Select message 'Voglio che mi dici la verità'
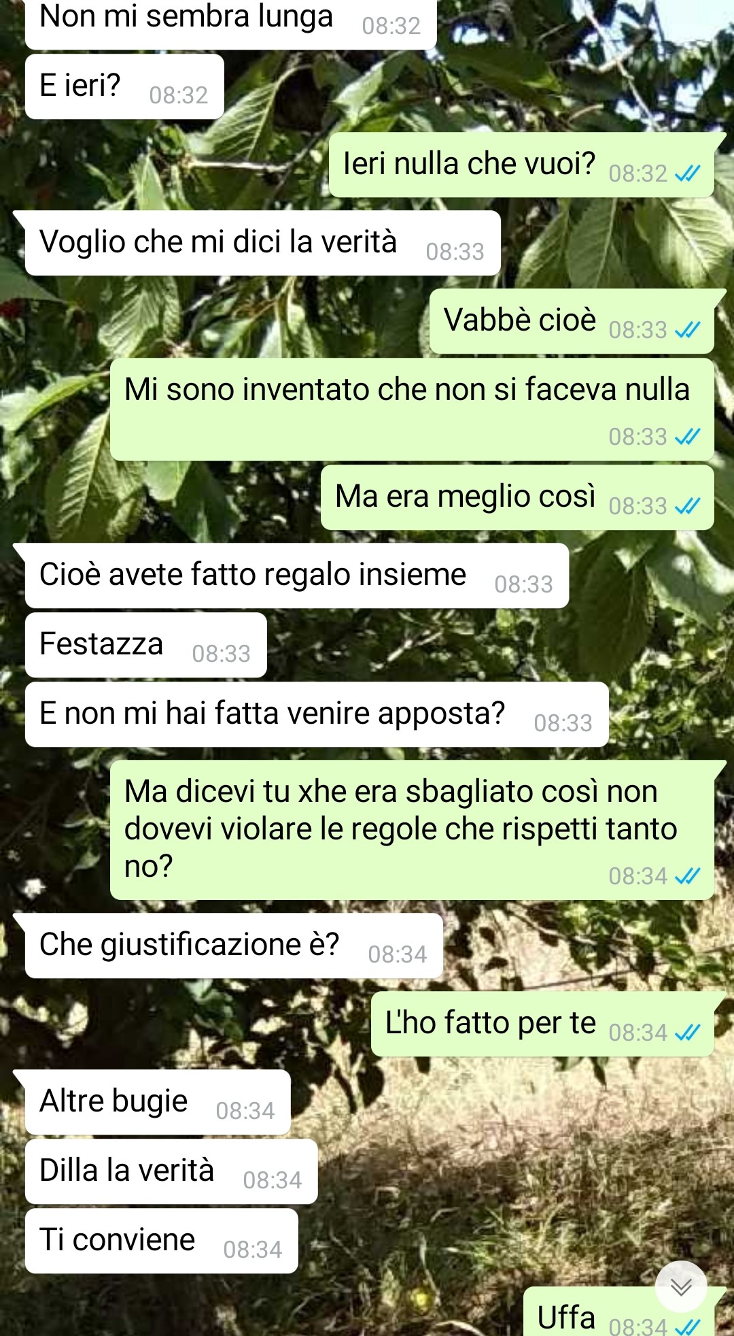This screenshot has height=1336, width=734. (x=262, y=243)
